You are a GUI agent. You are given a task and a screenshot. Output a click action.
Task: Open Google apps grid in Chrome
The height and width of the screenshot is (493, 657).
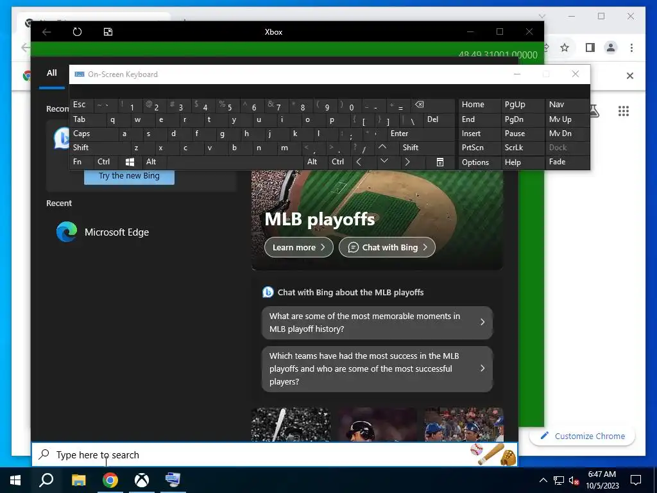(624, 111)
